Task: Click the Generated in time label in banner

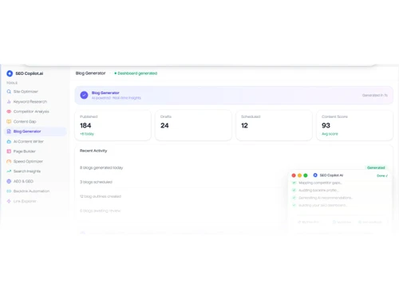Action: pos(375,95)
